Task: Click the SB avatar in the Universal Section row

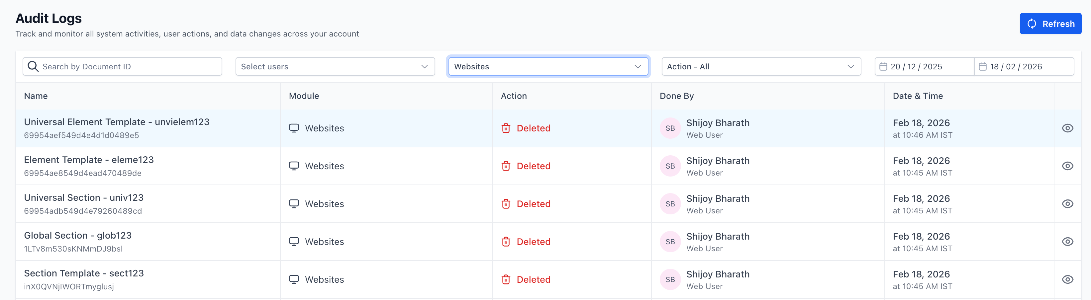Action: (x=670, y=204)
